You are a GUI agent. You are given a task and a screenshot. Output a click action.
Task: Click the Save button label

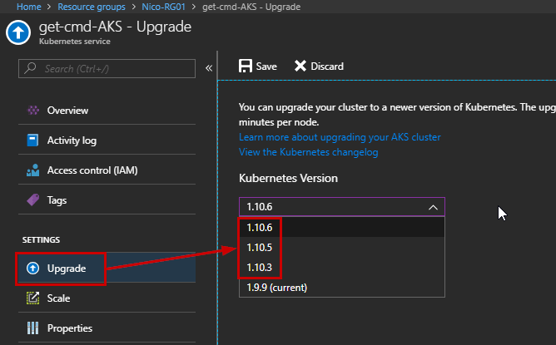pyautogui.click(x=266, y=67)
